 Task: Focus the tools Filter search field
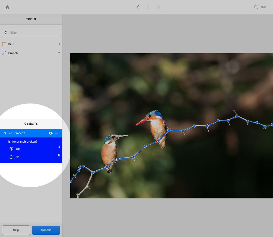[x=31, y=33]
